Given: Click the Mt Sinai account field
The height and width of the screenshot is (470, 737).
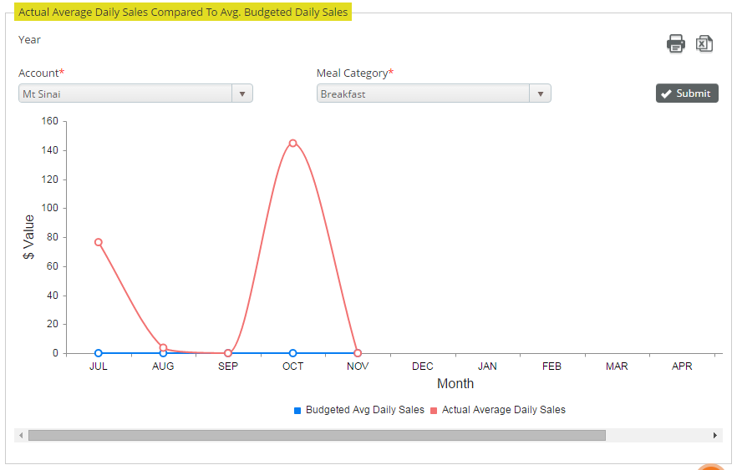Looking at the screenshot, I should [125, 94].
